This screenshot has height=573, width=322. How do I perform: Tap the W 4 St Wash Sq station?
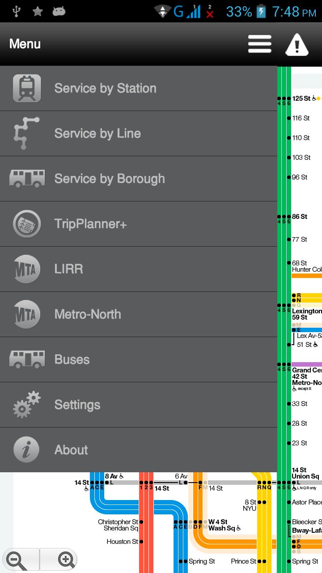(218, 525)
